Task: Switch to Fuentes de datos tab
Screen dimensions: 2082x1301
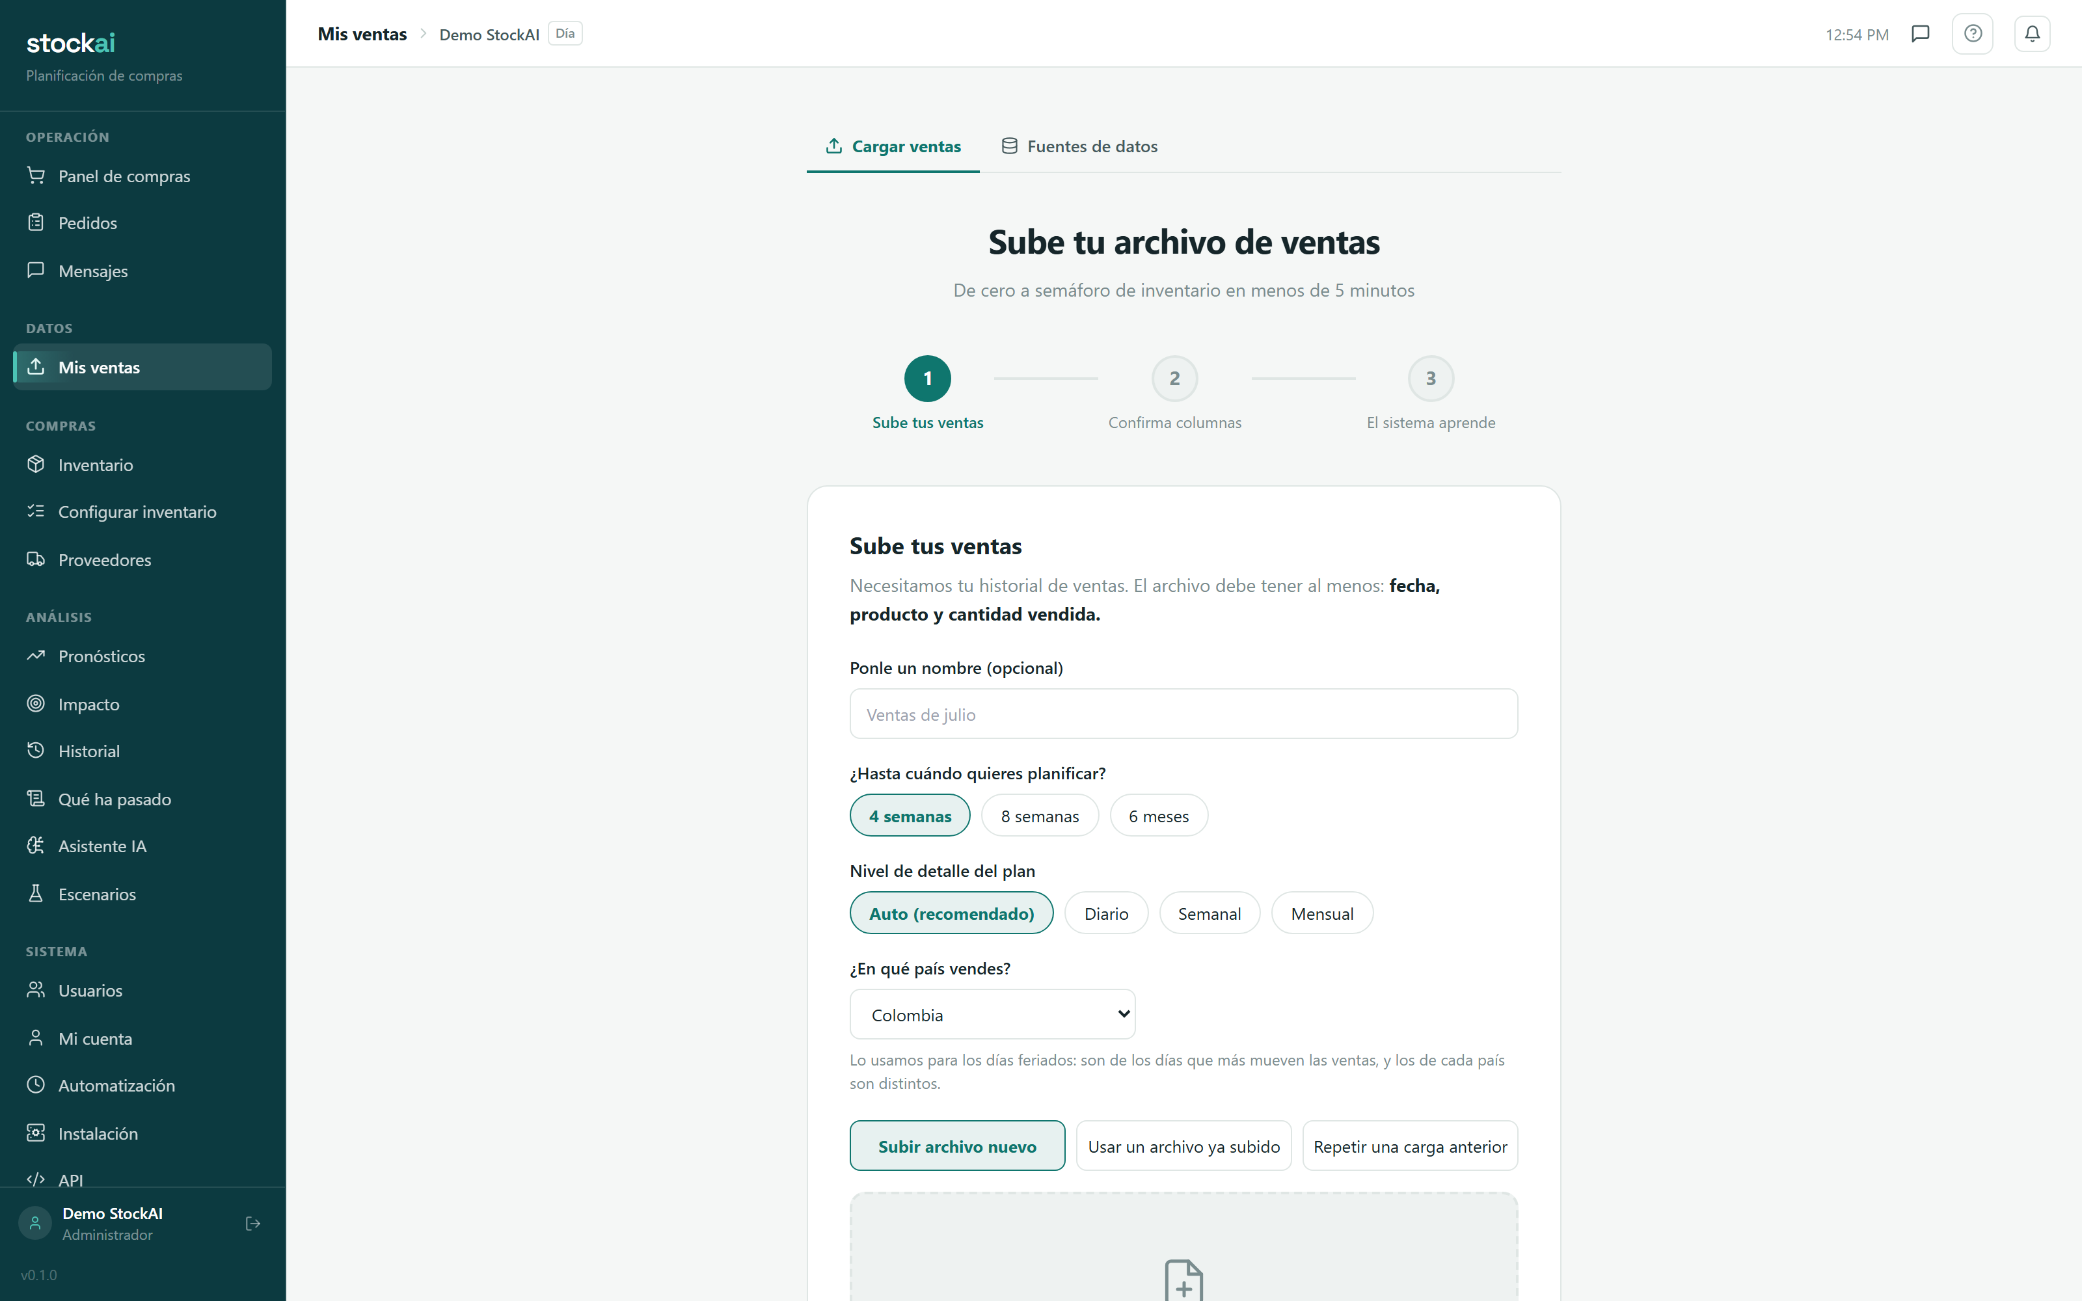Action: pyautogui.click(x=1080, y=146)
